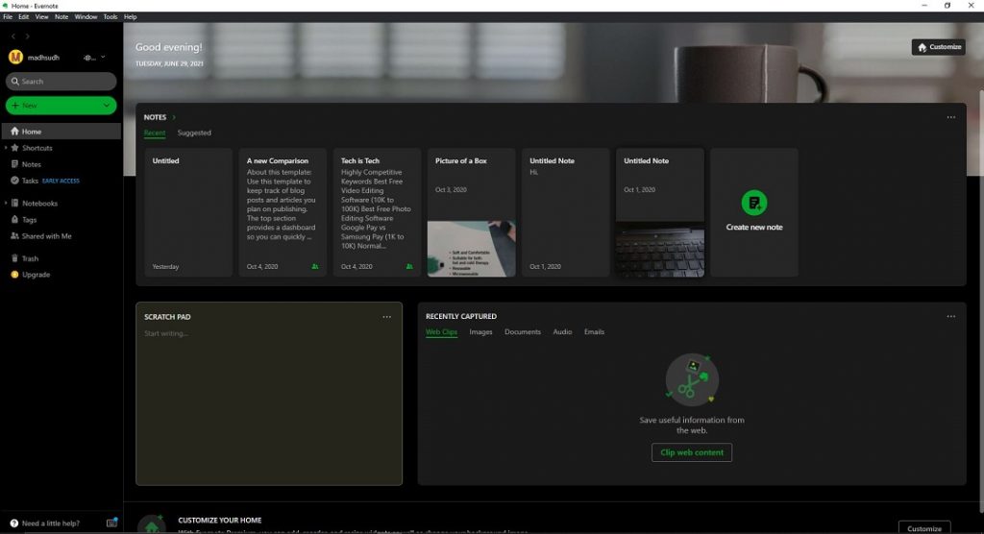This screenshot has height=534, width=984.
Task: Click the web clipper scissors illustration
Action: 692,378
